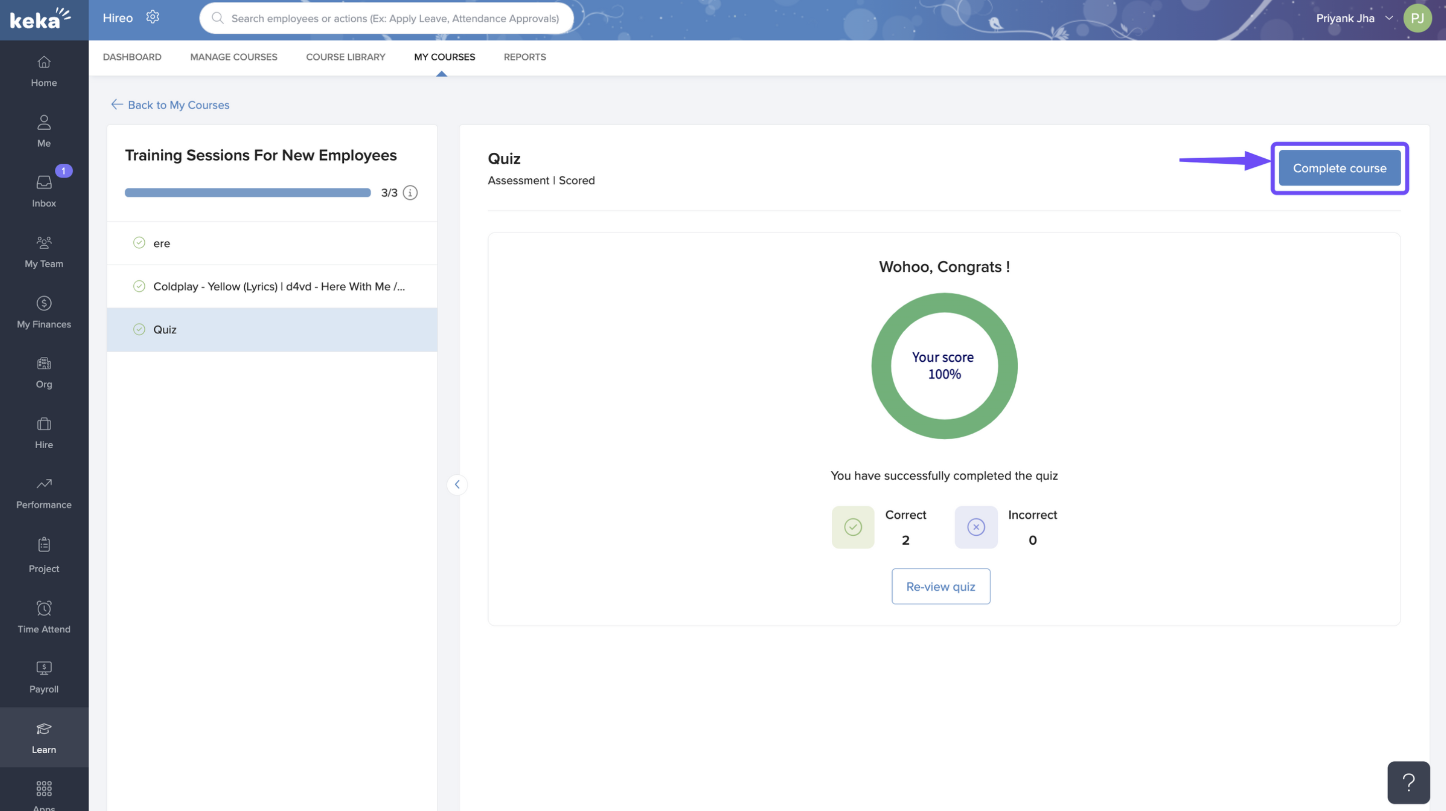Open the Inbox icon in sidebar
1446x811 pixels.
(x=44, y=182)
